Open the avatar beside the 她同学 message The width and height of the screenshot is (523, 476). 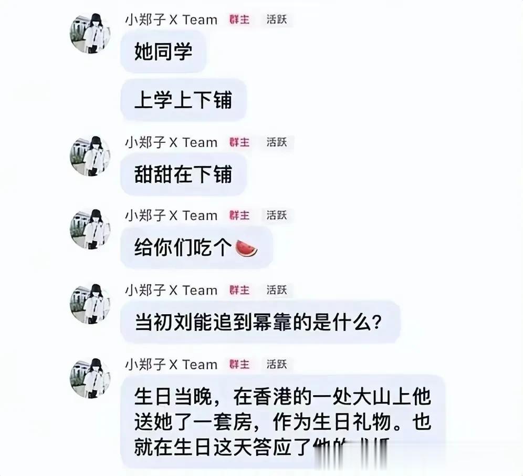[x=90, y=33]
